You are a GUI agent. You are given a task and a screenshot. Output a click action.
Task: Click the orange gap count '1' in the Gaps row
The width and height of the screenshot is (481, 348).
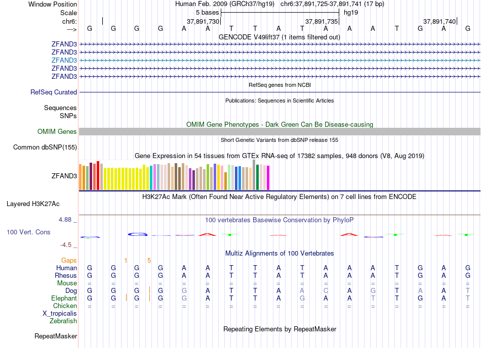pos(126,261)
